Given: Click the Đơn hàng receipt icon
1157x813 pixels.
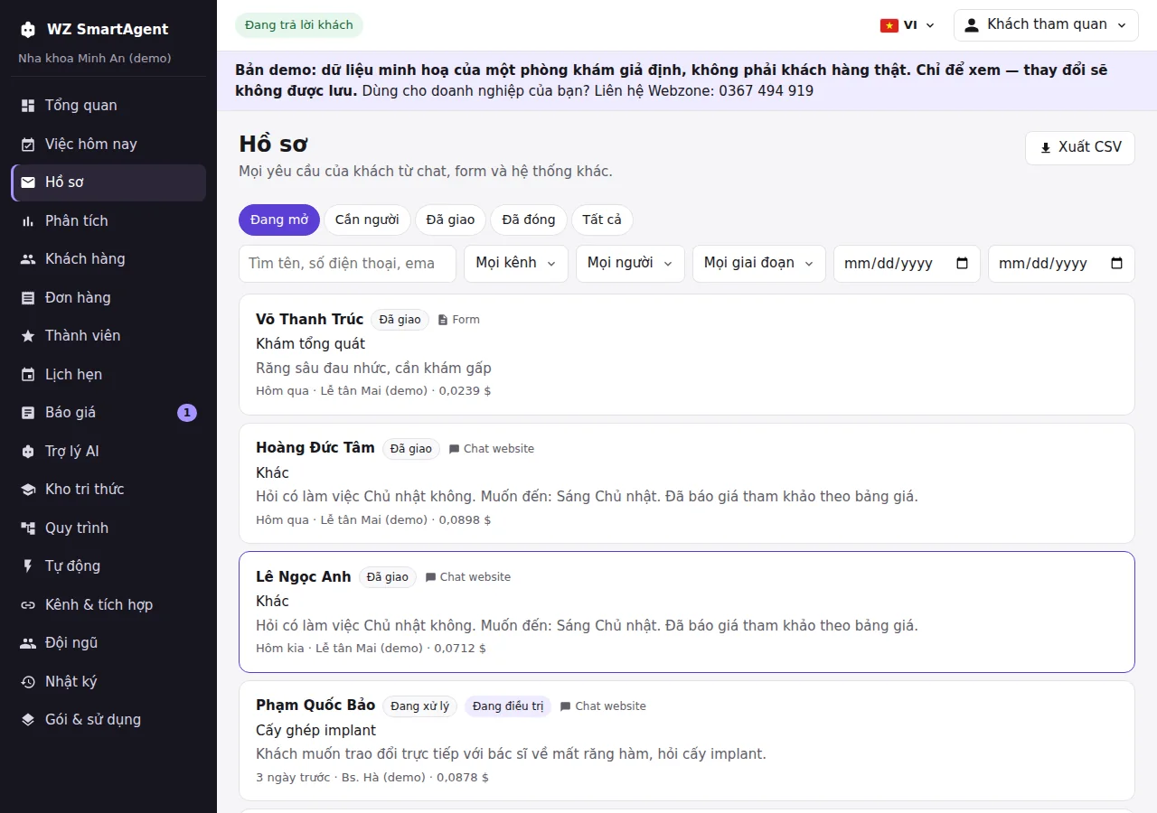Looking at the screenshot, I should (x=28, y=298).
